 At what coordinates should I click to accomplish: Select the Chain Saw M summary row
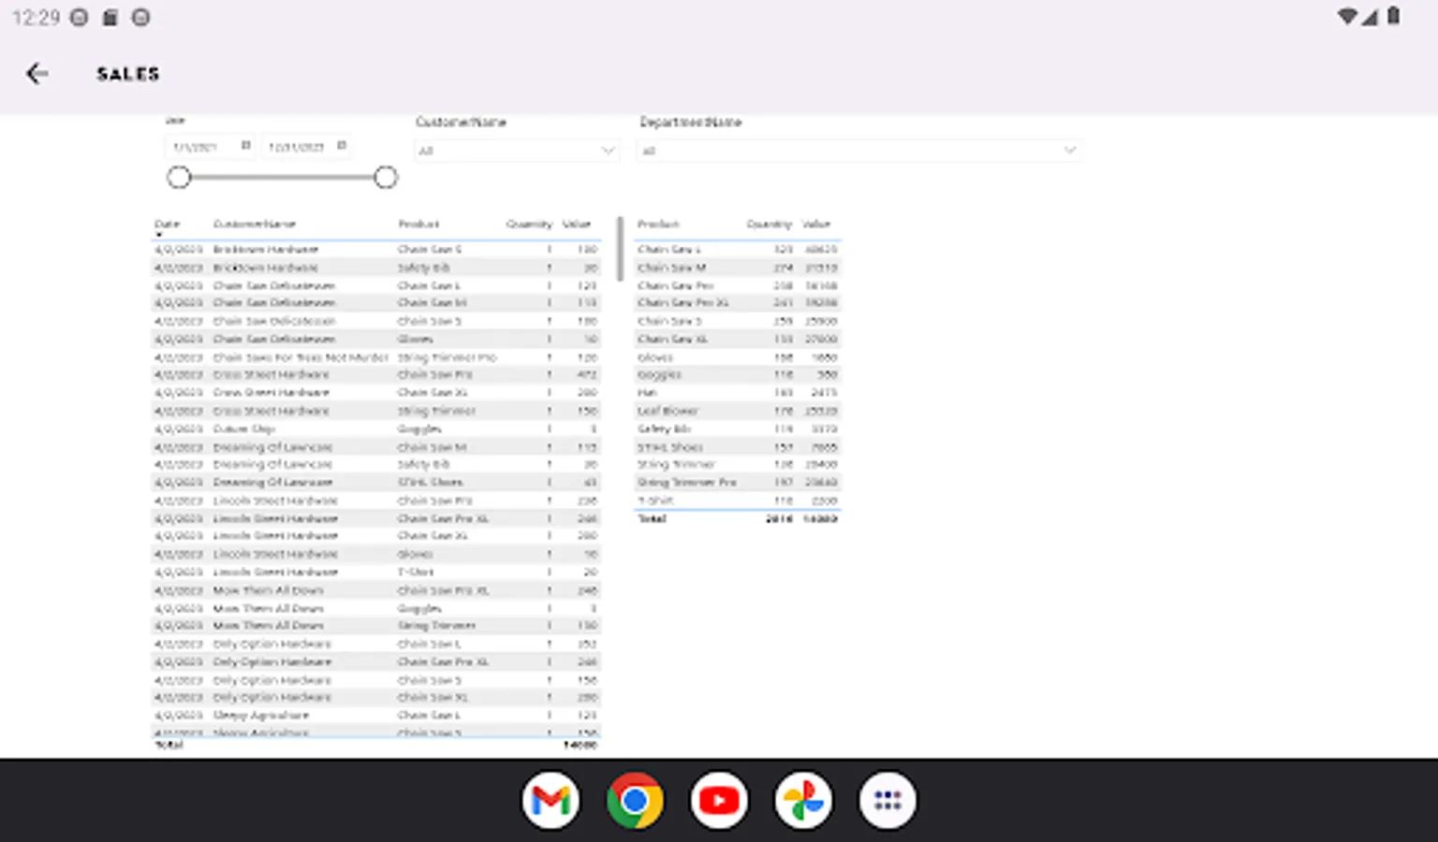tap(737, 268)
